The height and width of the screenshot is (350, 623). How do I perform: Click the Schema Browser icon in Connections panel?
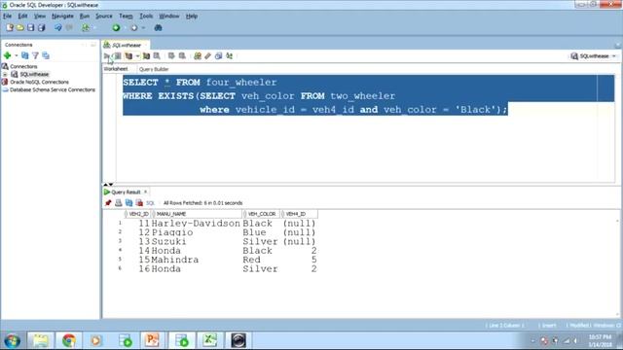pos(46,55)
